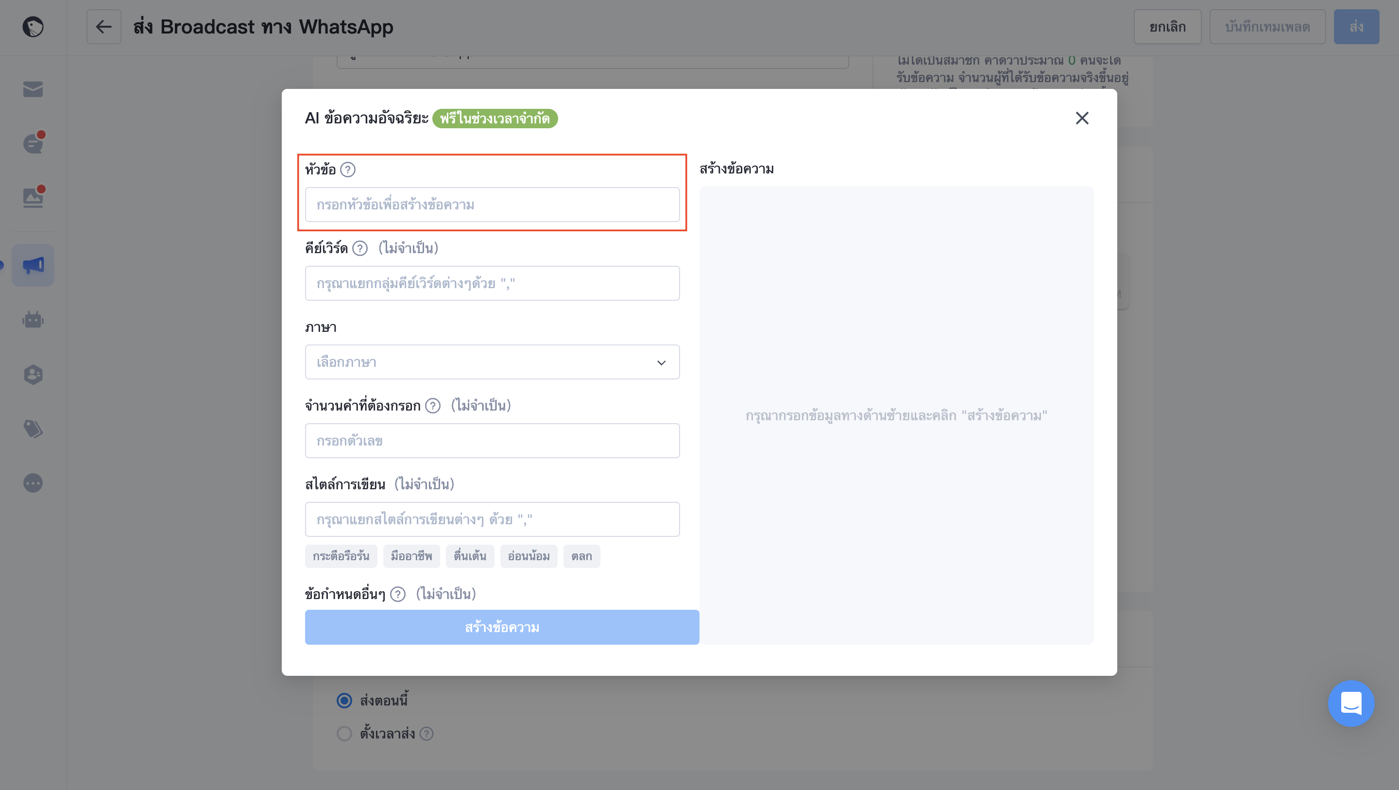1399x790 pixels.
Task: Select the ตั้งเวลาส่ง radio button
Action: pos(344,734)
